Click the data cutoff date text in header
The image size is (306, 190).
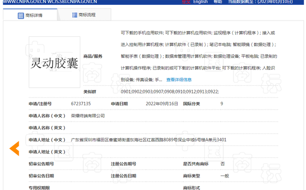point(260,2)
